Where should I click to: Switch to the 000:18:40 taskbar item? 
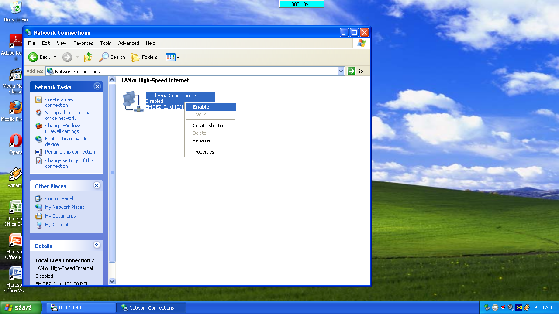[81, 307]
